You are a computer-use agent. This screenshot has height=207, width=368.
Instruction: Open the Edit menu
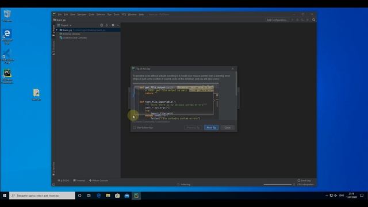tap(66, 14)
